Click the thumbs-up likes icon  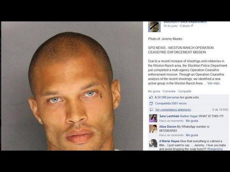point(151,97)
